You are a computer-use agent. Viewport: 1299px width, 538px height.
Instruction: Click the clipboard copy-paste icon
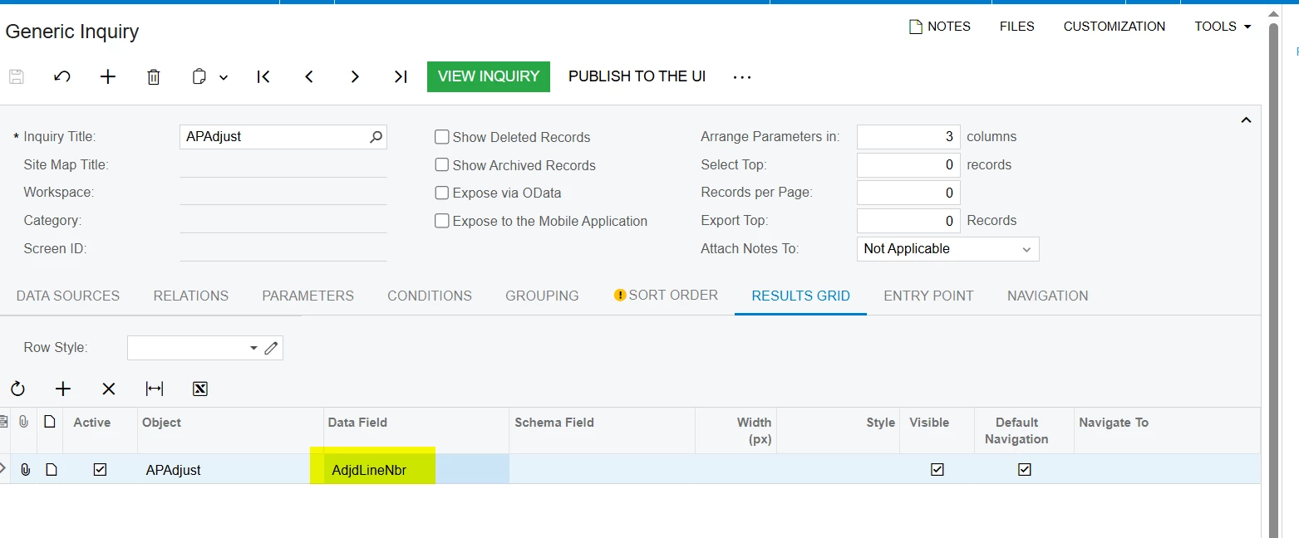click(199, 76)
